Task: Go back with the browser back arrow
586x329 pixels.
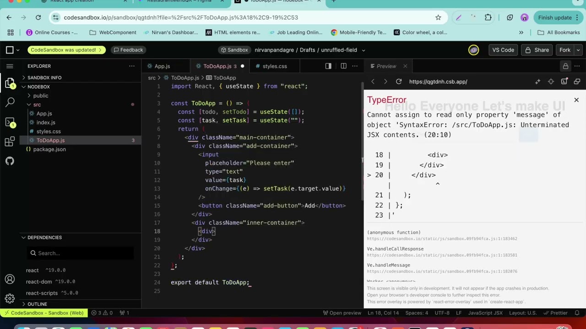Action: tap(9, 17)
